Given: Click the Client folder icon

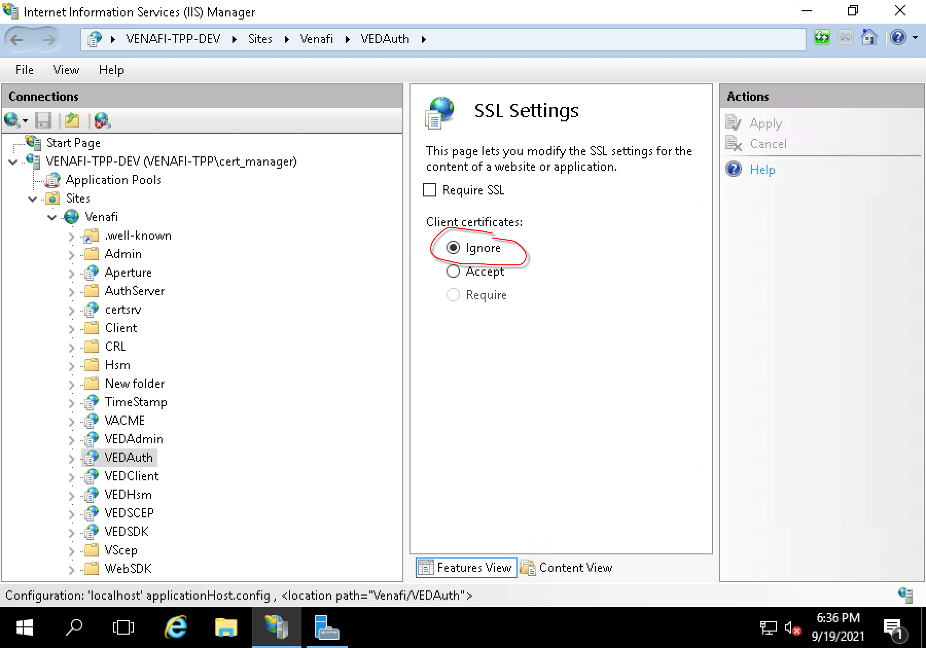Looking at the screenshot, I should tap(92, 328).
